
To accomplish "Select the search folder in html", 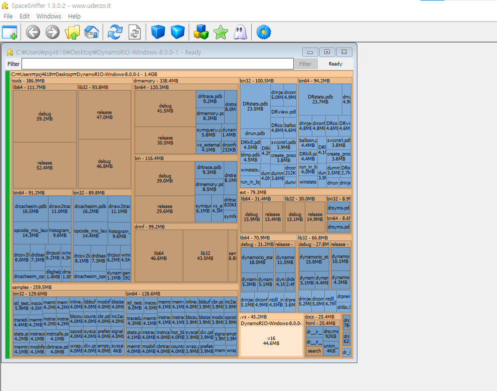I will [x=314, y=351].
